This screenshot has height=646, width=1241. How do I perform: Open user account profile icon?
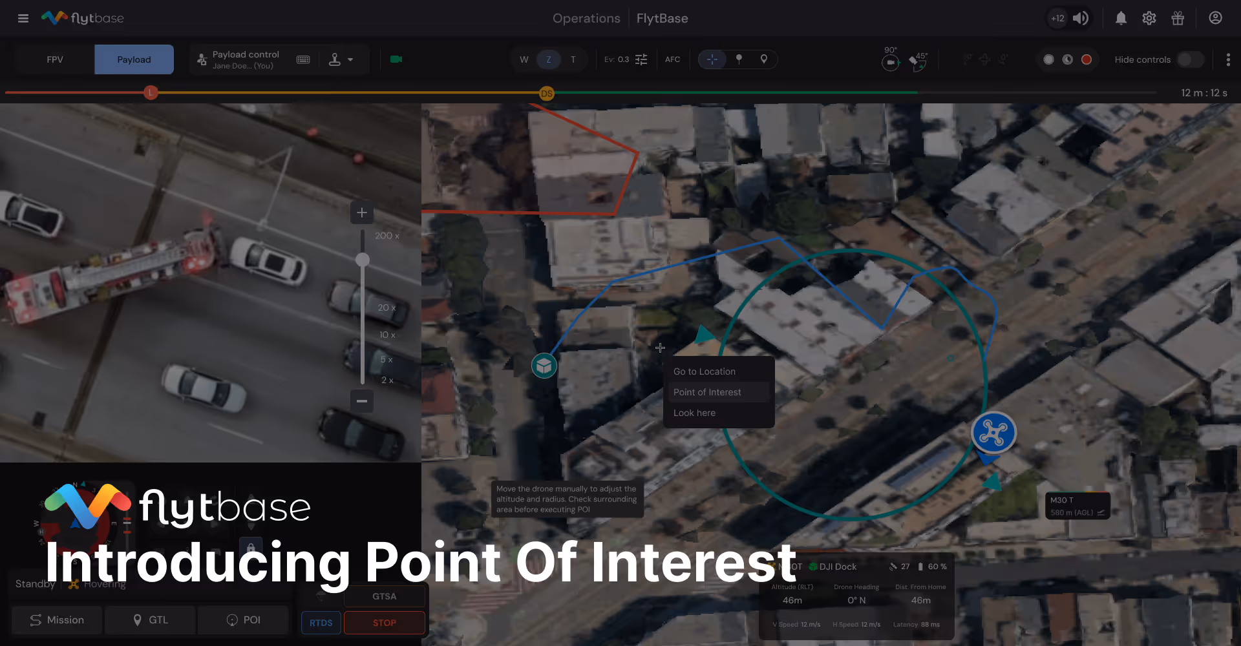click(x=1215, y=18)
